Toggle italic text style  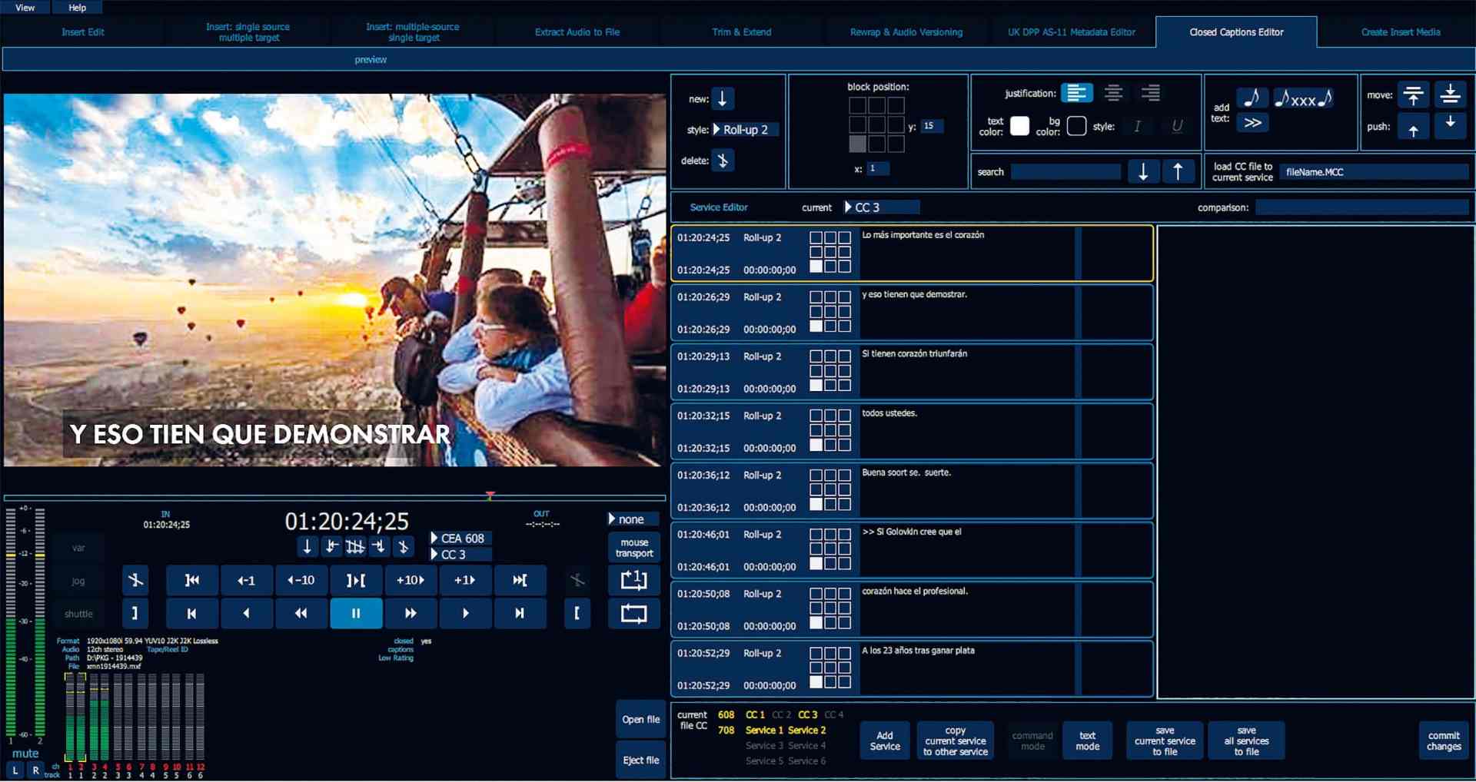click(x=1137, y=127)
